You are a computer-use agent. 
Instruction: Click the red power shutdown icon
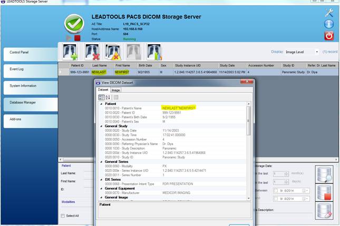pyautogui.click(x=329, y=36)
